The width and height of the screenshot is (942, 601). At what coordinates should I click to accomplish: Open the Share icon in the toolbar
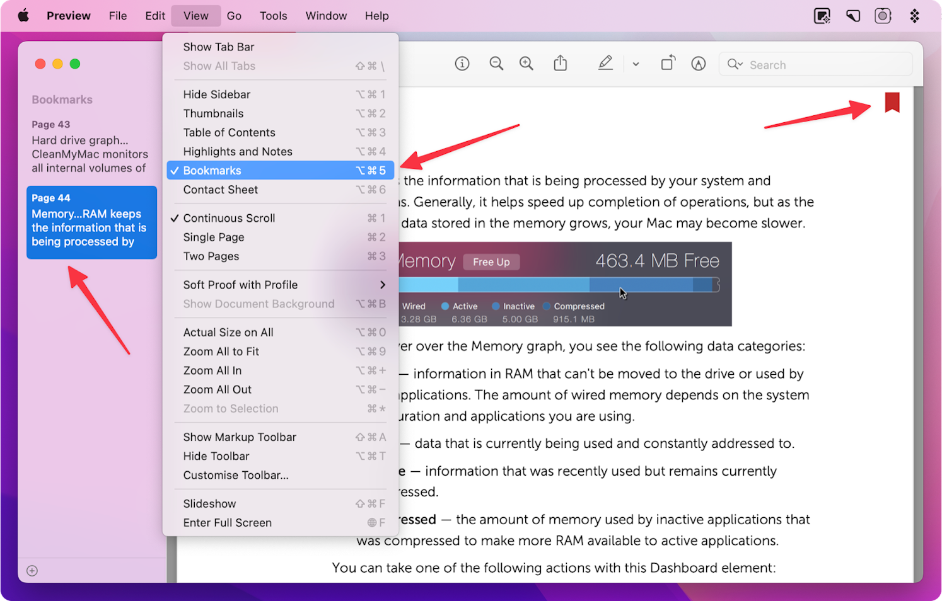tap(561, 63)
